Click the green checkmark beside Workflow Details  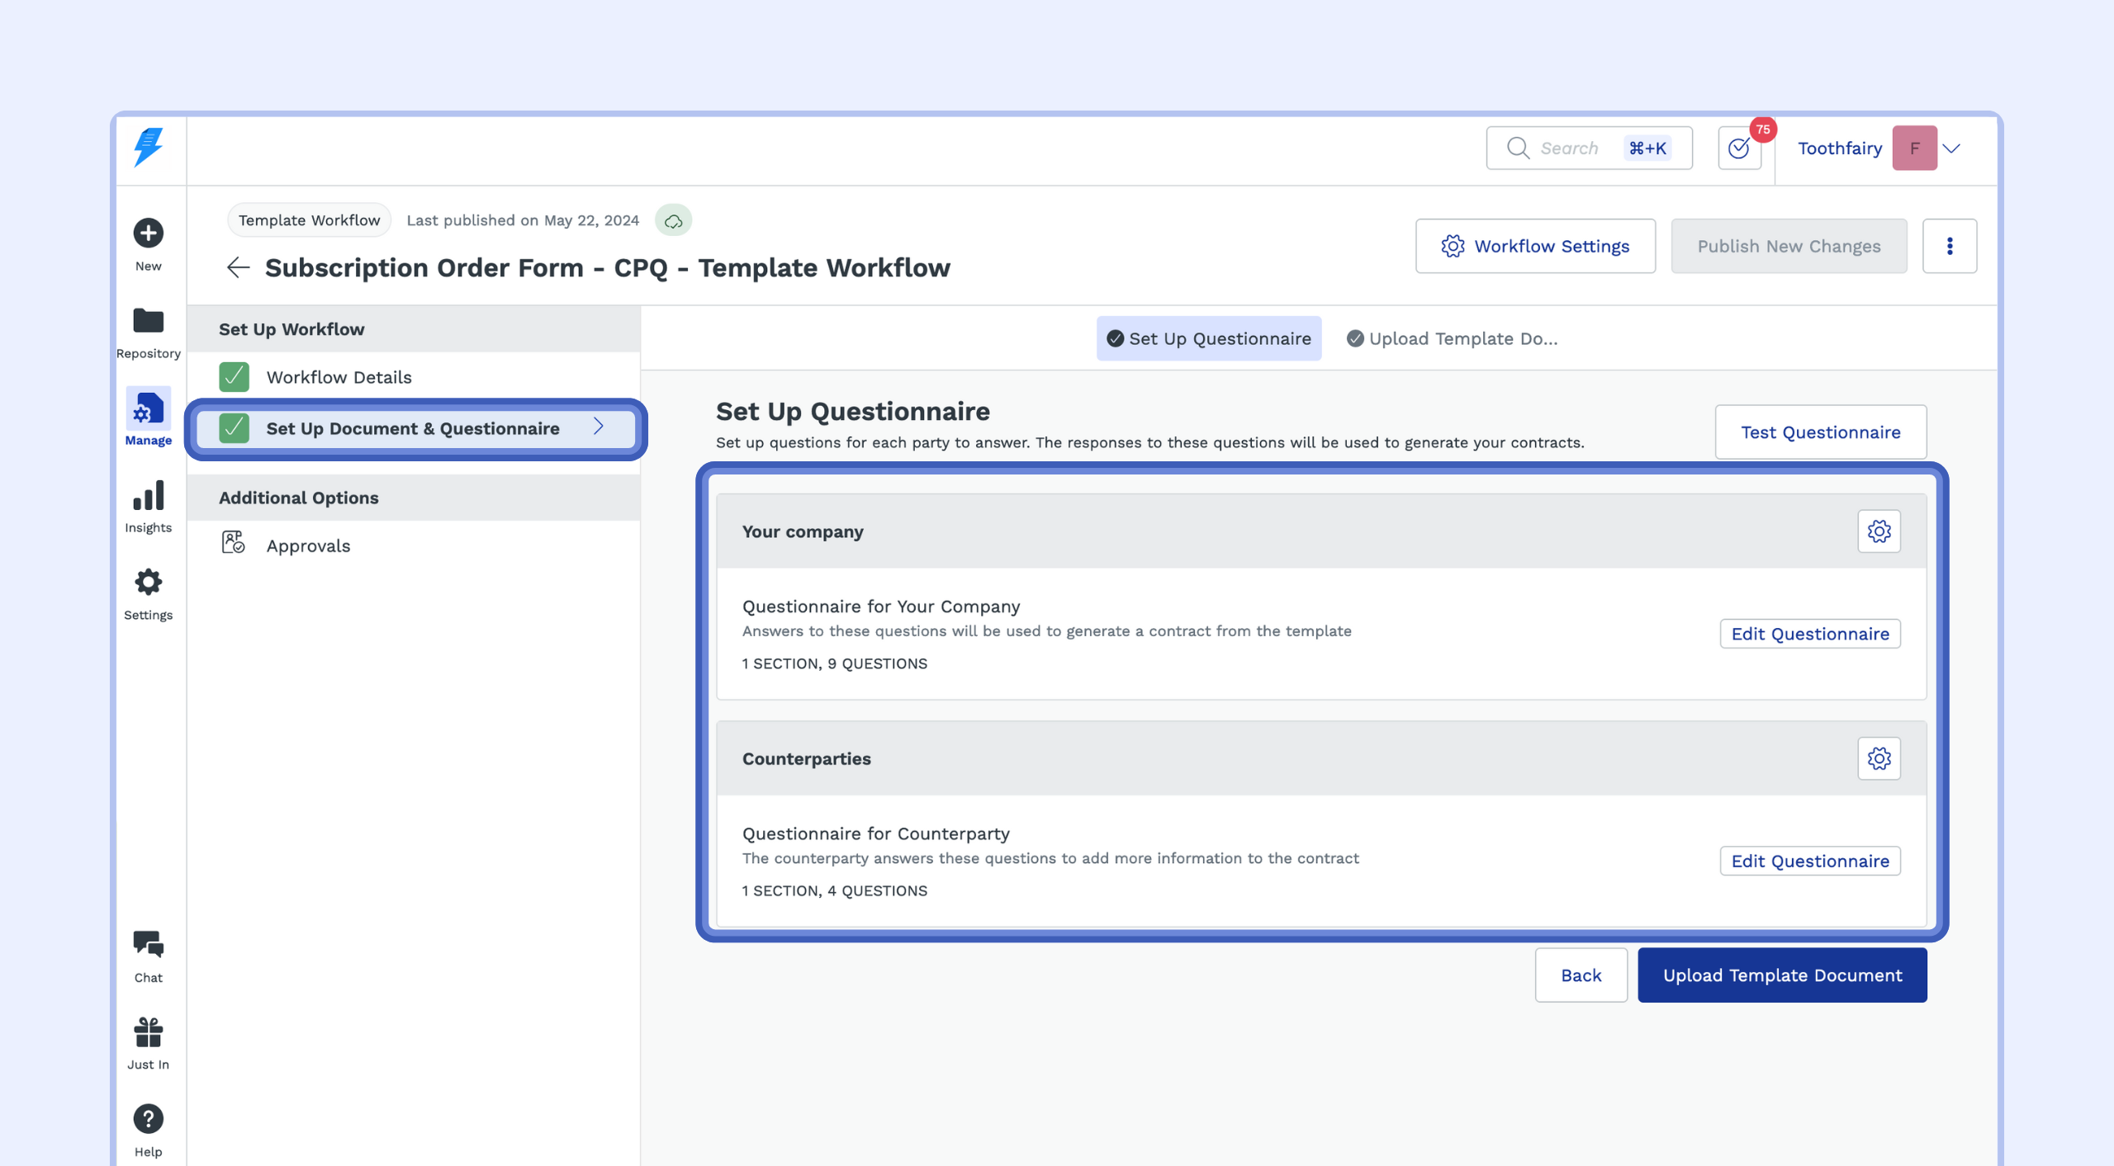click(234, 376)
